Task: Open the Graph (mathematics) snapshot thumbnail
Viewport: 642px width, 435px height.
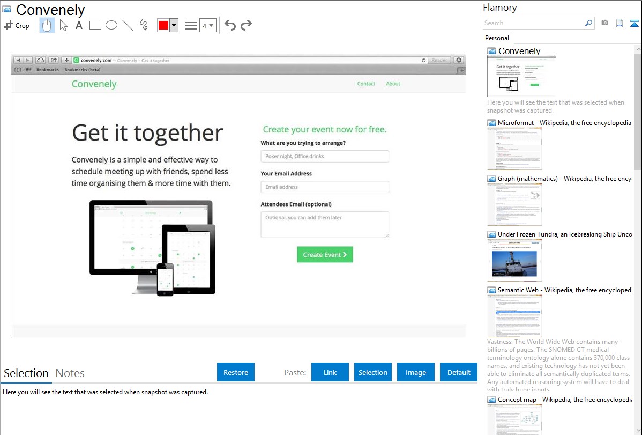Action: (x=514, y=204)
